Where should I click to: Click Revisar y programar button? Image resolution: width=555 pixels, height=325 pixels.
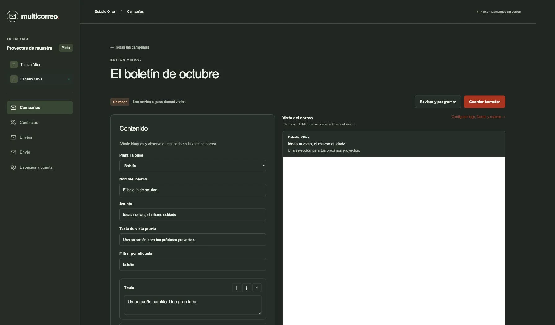coord(438,102)
